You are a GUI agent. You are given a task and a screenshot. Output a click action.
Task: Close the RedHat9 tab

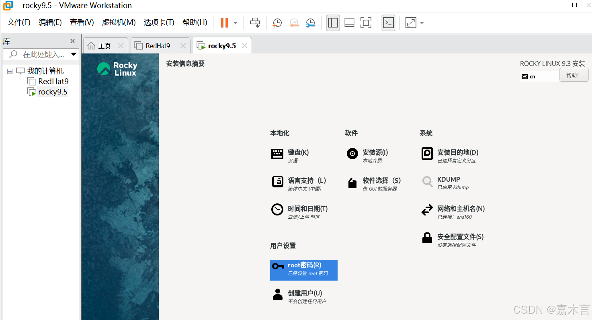(183, 46)
